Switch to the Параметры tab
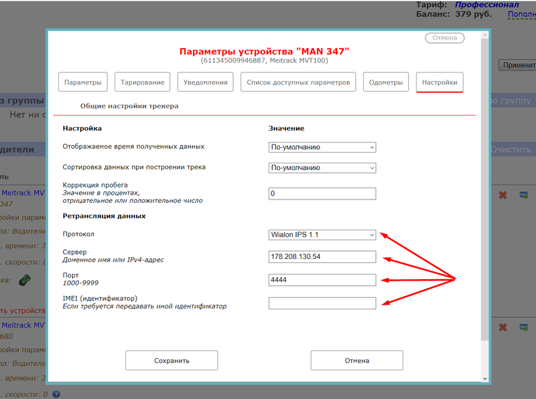Screen dimensions: 536x399 tap(83, 82)
